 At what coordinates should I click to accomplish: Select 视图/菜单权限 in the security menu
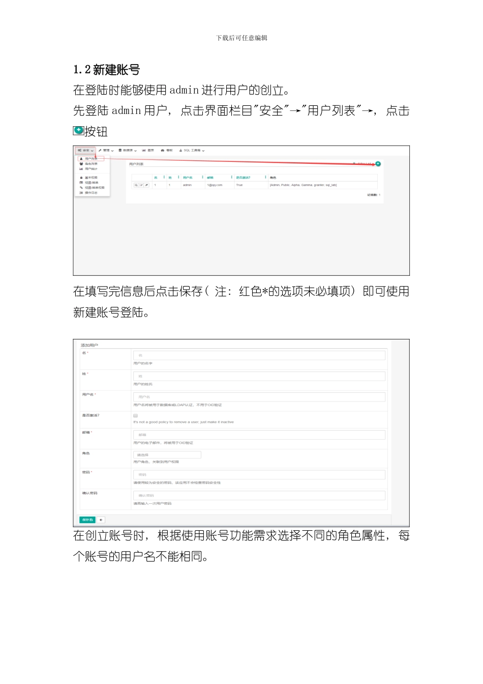pos(92,188)
